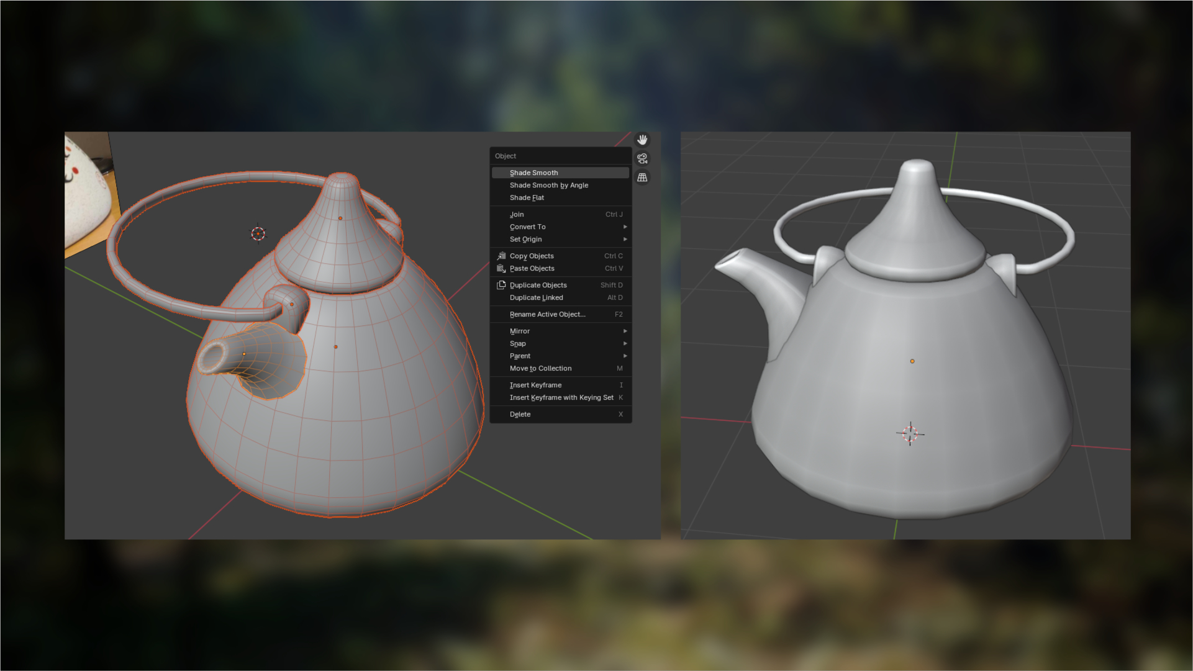
Task: Select Paste Objects entry
Action: click(x=560, y=268)
